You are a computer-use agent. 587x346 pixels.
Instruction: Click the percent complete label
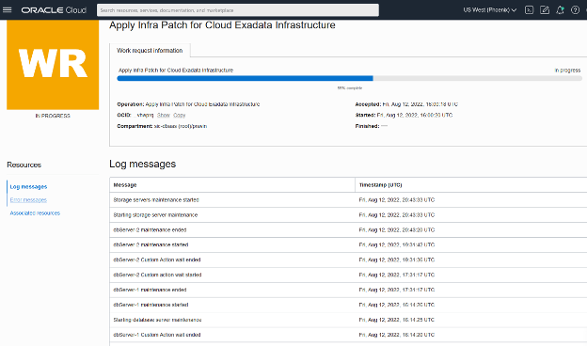[350, 88]
